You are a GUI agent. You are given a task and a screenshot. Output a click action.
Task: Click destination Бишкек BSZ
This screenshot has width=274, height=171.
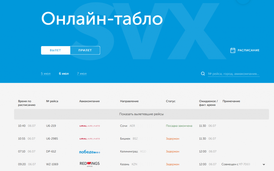click(x=129, y=139)
